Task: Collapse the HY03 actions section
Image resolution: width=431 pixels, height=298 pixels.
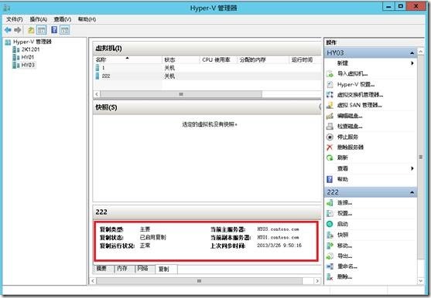Action: [x=412, y=53]
